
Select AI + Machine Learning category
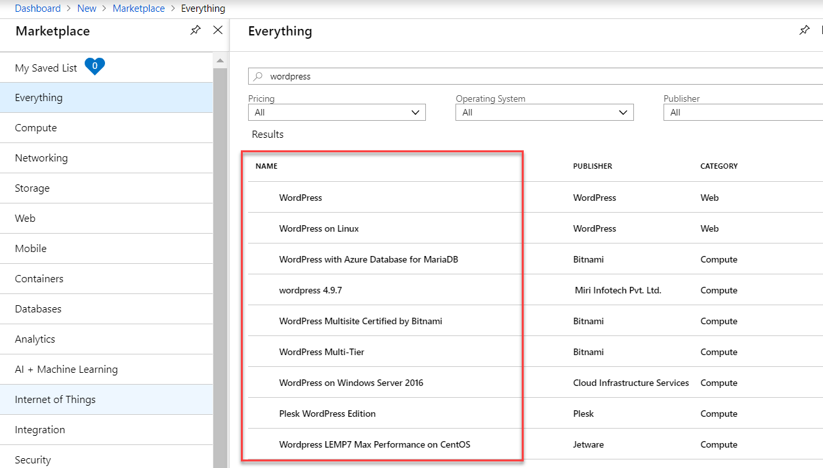tap(106, 370)
